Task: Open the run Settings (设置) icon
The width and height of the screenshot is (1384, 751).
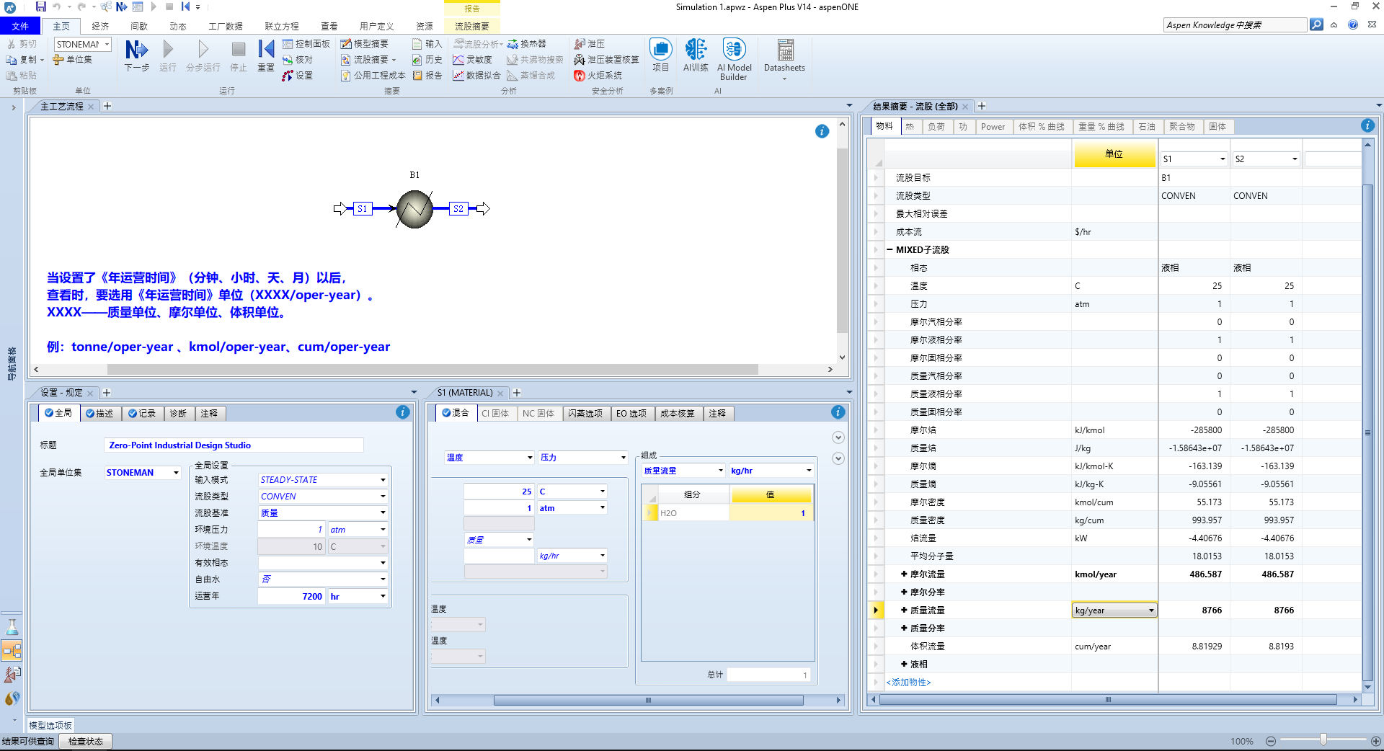Action: [298, 76]
